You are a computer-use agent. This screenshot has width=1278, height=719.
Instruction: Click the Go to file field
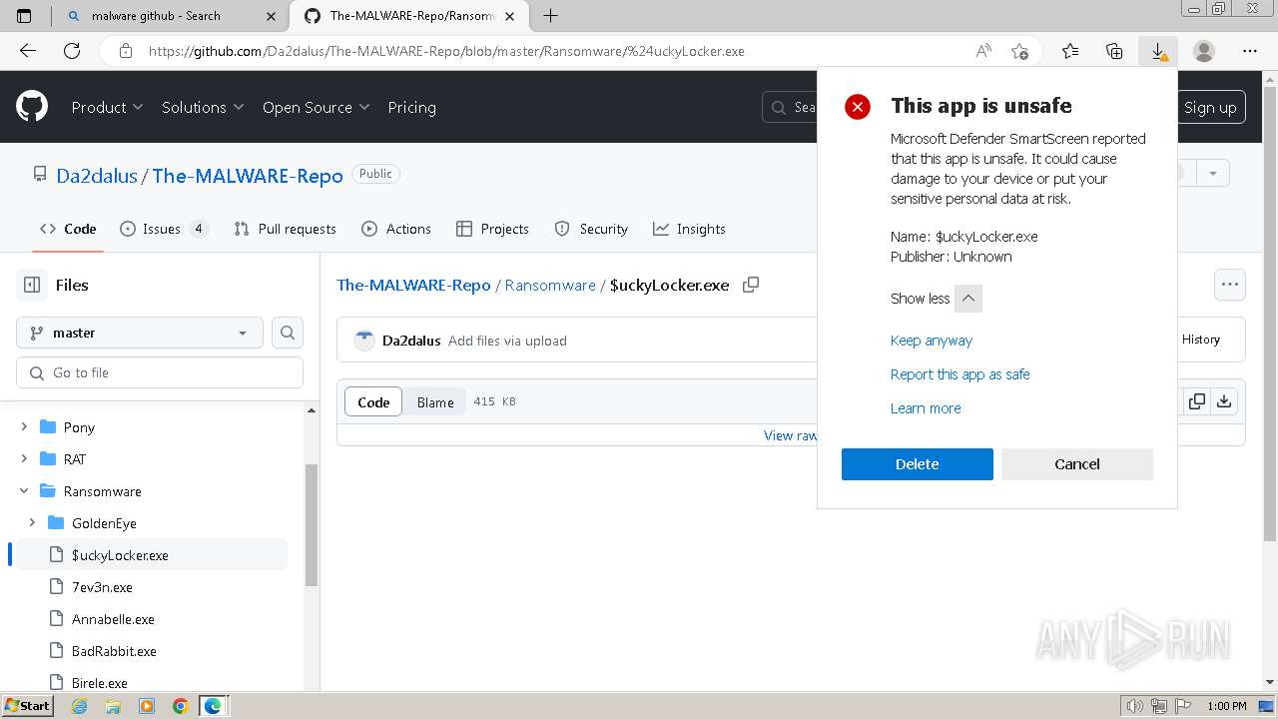click(x=160, y=372)
